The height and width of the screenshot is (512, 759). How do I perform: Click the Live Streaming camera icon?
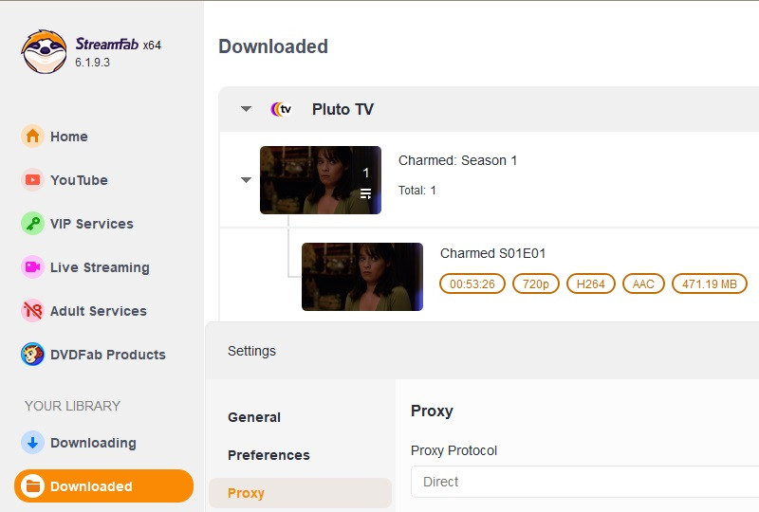click(33, 267)
